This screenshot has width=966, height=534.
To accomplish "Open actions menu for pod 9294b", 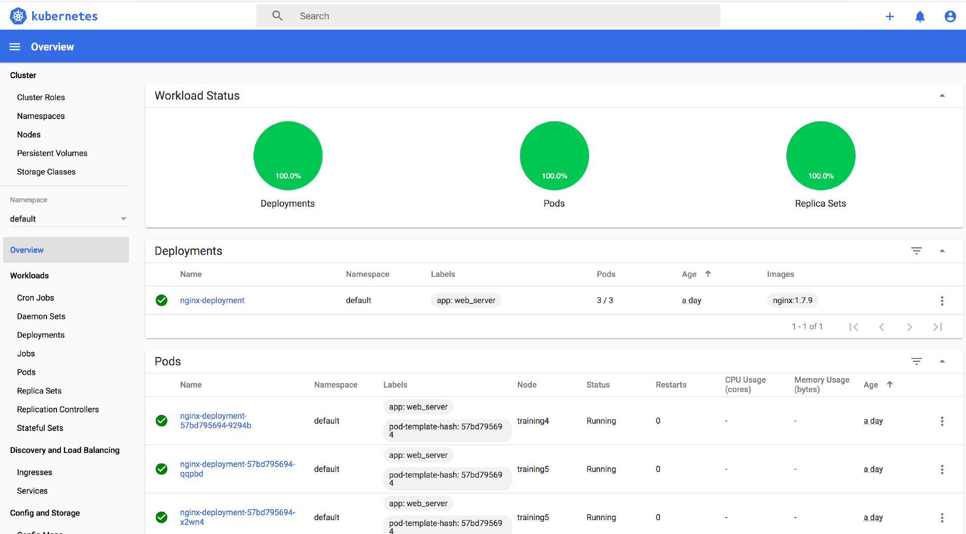I will [x=942, y=421].
